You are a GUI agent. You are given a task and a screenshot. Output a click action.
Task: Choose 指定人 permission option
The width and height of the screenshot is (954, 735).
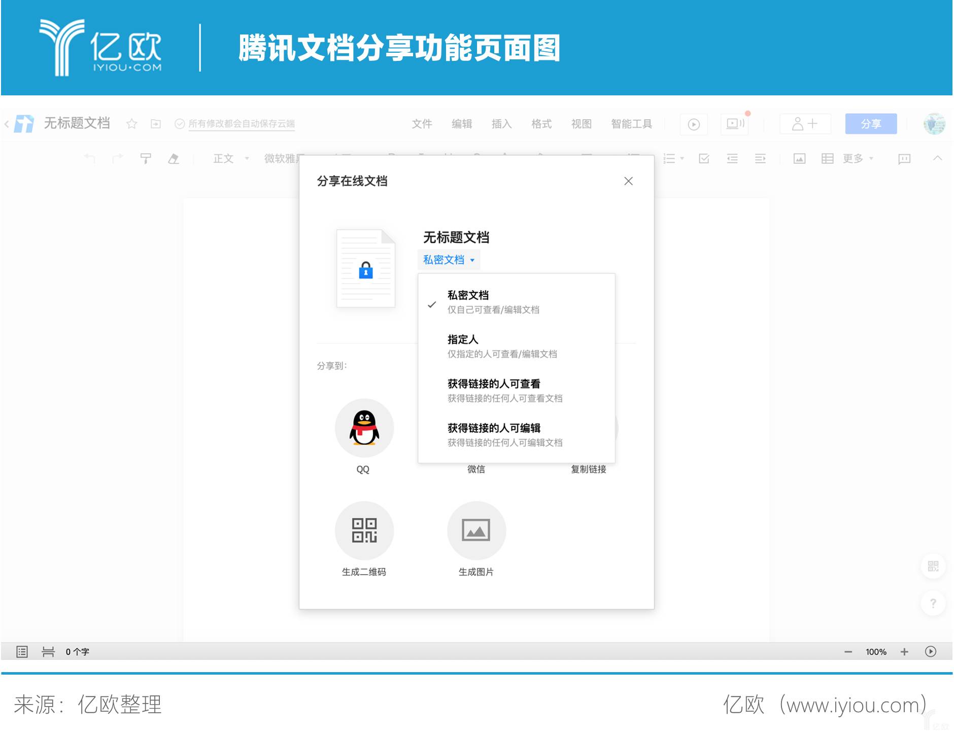click(x=517, y=346)
